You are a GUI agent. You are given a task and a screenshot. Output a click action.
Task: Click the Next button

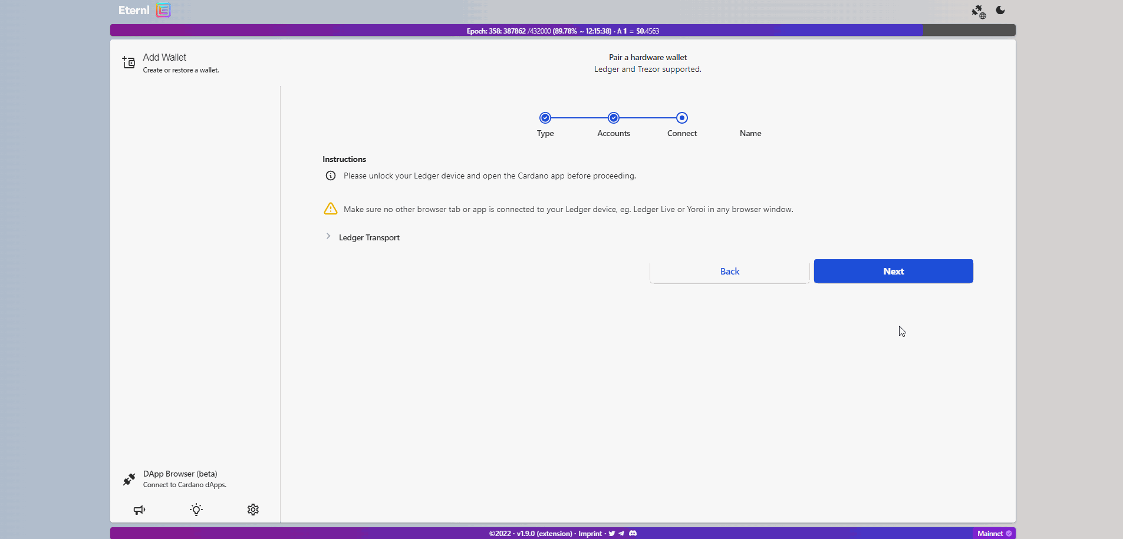click(x=893, y=271)
